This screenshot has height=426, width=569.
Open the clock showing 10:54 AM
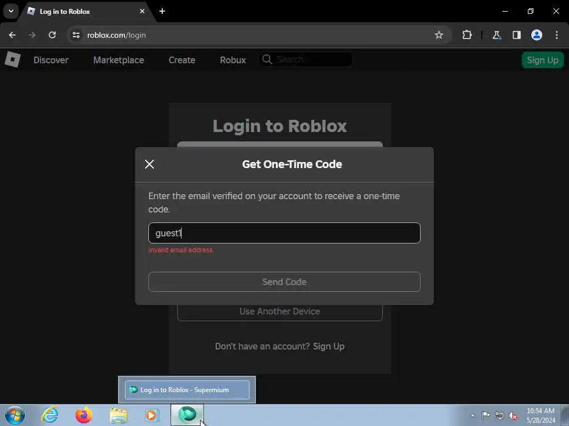click(541, 415)
